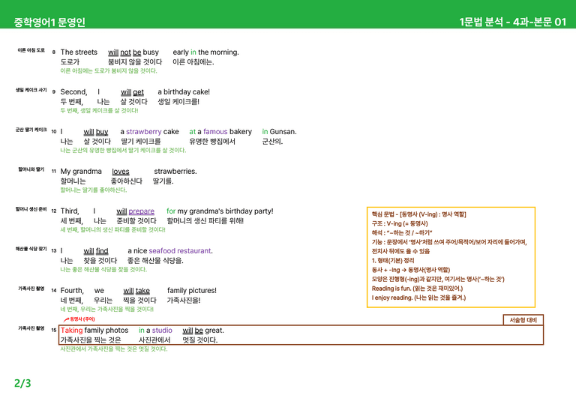Click the word "Fourth,"
This screenshot has height=407, width=576.
coord(72,290)
